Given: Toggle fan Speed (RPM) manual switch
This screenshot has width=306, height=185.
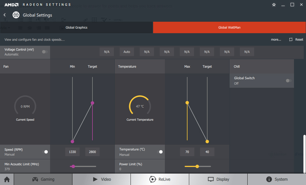Looking at the screenshot, I should pyautogui.click(x=45, y=152).
